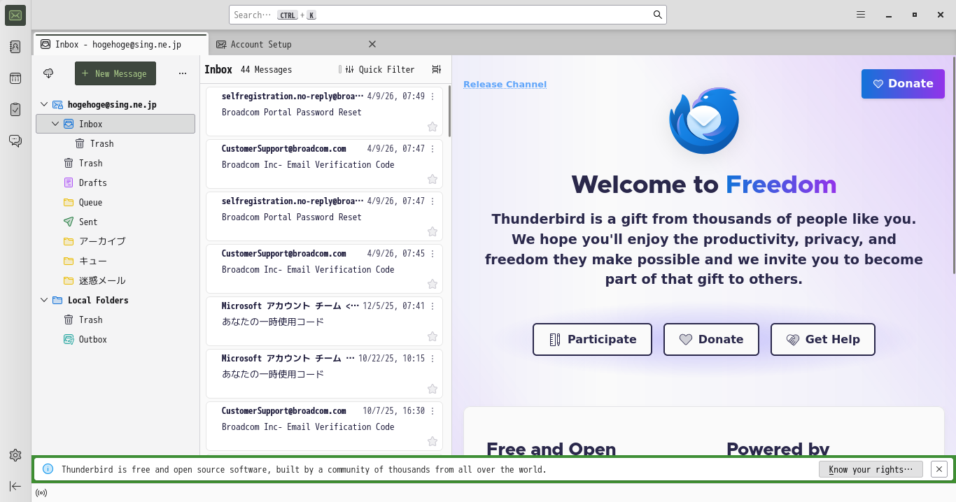
Task: Click the online status icon in status bar
Action: pyautogui.click(x=41, y=492)
